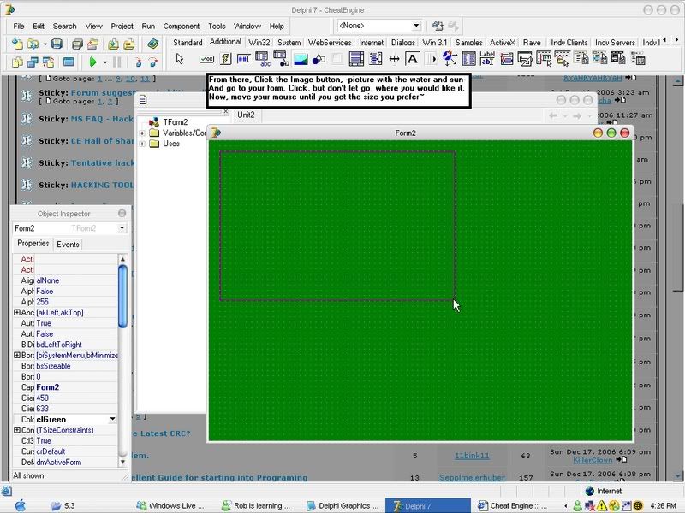Image resolution: width=685 pixels, height=513 pixels.
Task: Open the Unit2 editor tab
Action: click(246, 115)
